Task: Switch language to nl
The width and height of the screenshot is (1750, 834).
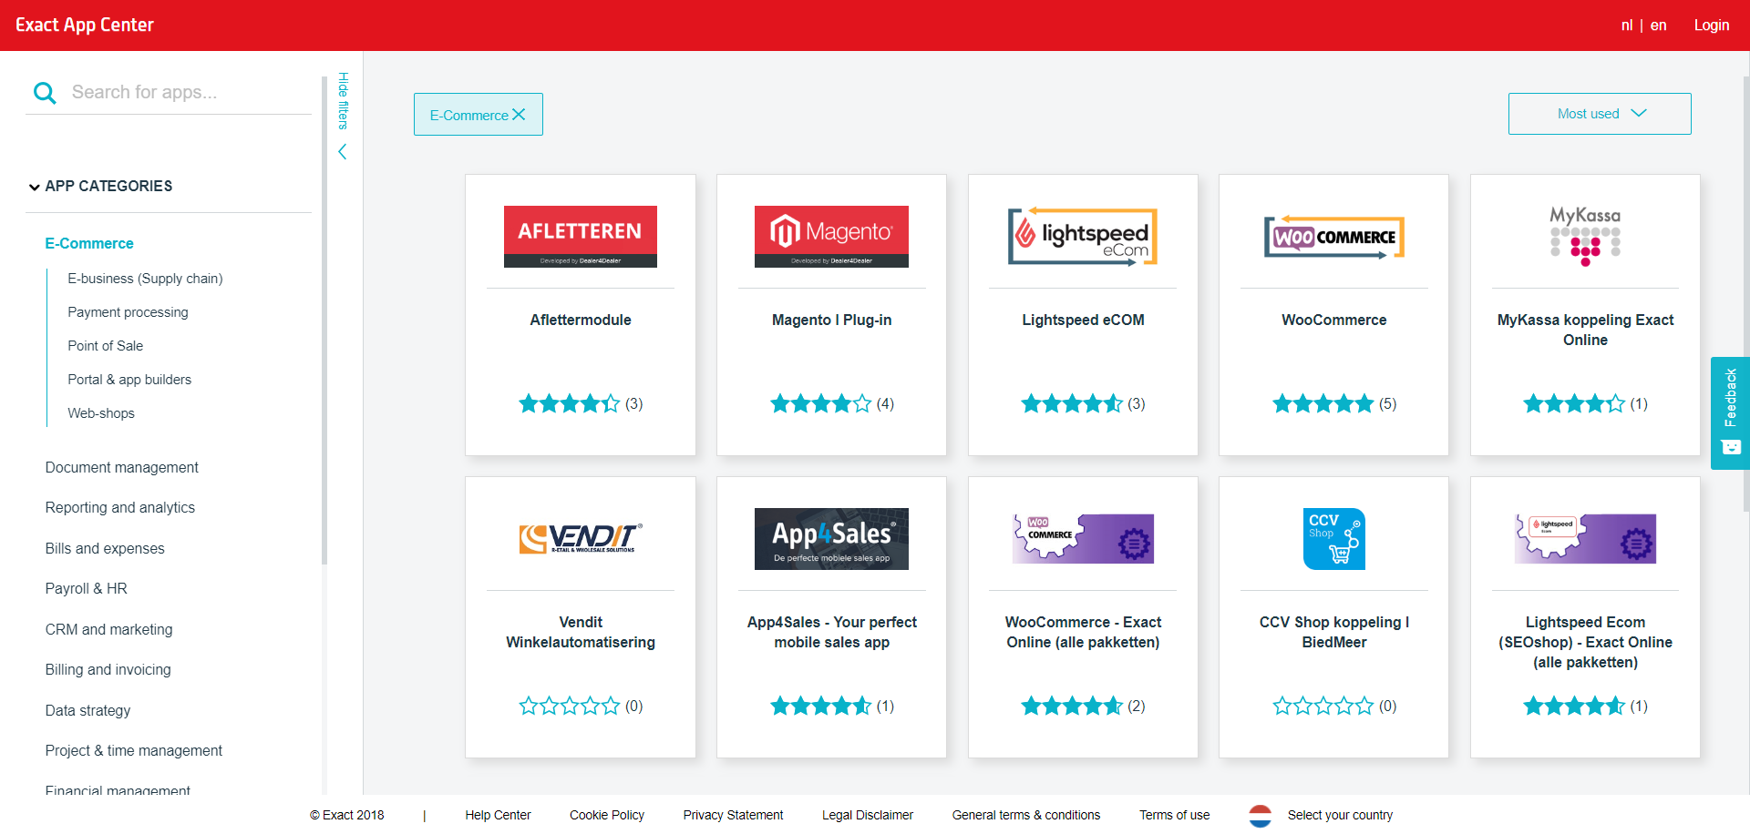Action: (x=1626, y=25)
